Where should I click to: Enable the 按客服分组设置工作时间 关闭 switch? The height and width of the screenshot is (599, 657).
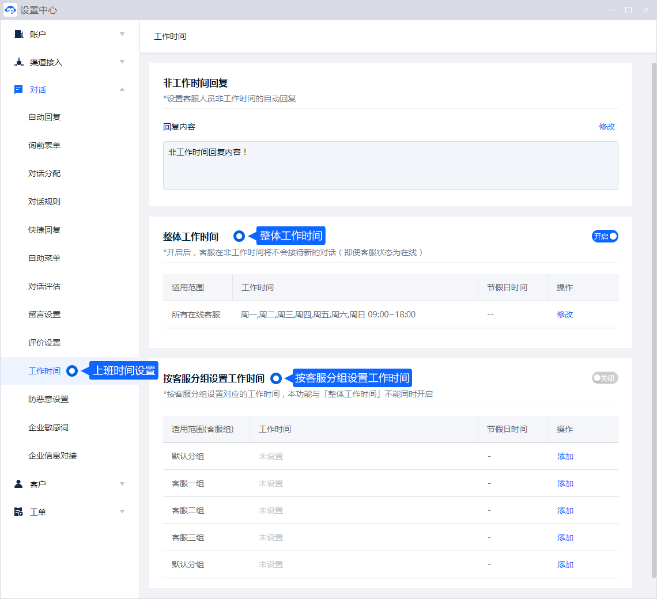click(x=605, y=378)
